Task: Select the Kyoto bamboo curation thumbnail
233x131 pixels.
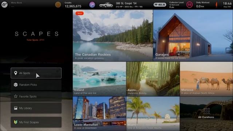Action: tap(153, 79)
